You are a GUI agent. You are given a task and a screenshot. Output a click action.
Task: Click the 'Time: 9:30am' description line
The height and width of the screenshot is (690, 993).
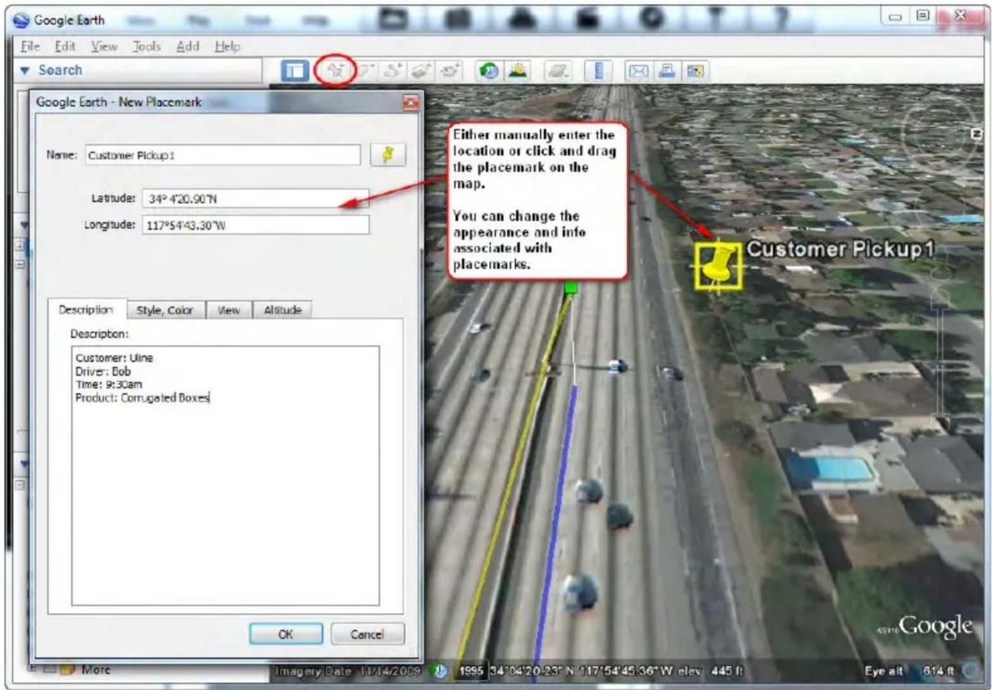108,384
